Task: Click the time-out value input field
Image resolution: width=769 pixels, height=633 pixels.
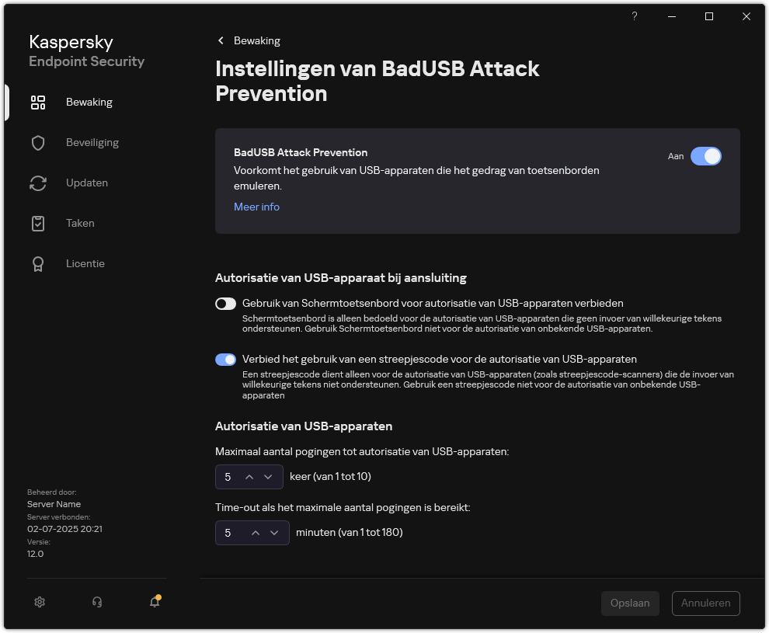Action: (229, 533)
